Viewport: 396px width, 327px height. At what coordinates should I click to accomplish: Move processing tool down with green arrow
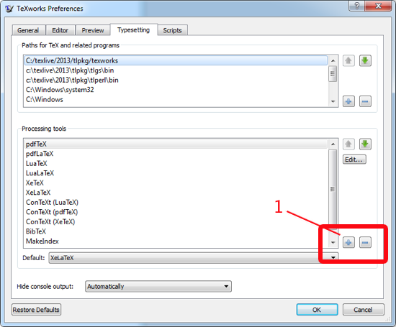365,144
